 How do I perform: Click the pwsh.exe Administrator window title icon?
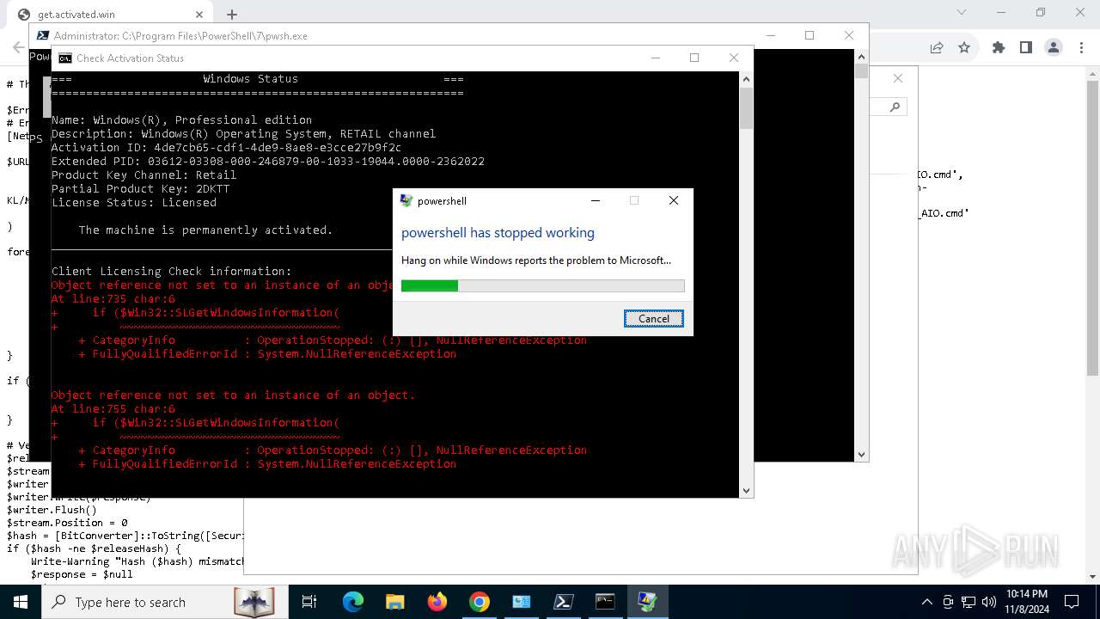tap(42, 36)
